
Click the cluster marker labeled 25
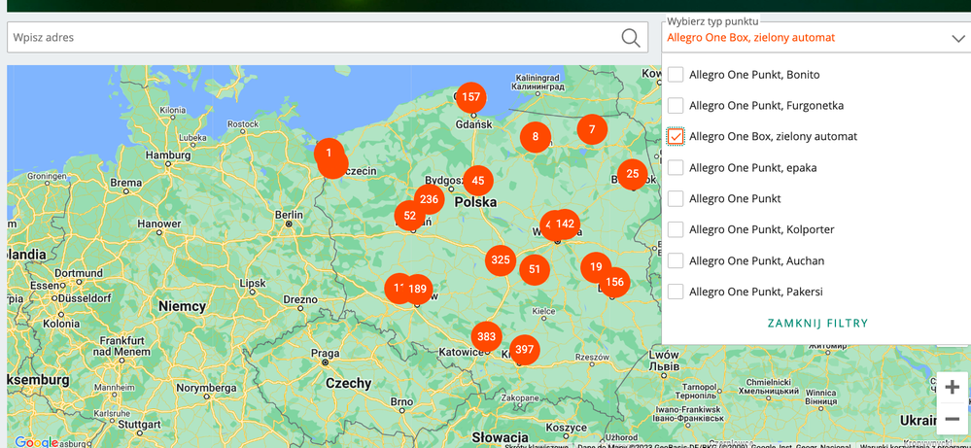tap(632, 173)
